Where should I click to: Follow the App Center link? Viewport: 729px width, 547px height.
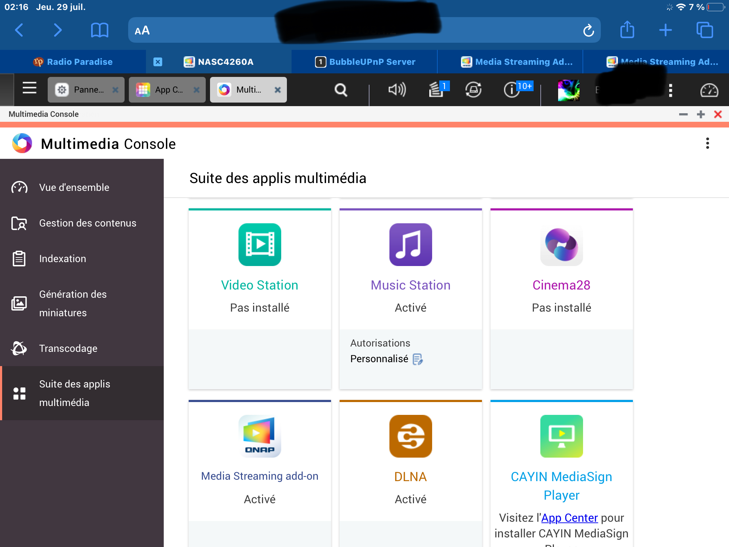(x=569, y=518)
